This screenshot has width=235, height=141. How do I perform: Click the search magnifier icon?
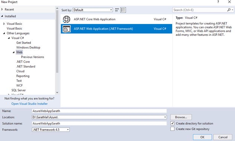tap(229, 10)
